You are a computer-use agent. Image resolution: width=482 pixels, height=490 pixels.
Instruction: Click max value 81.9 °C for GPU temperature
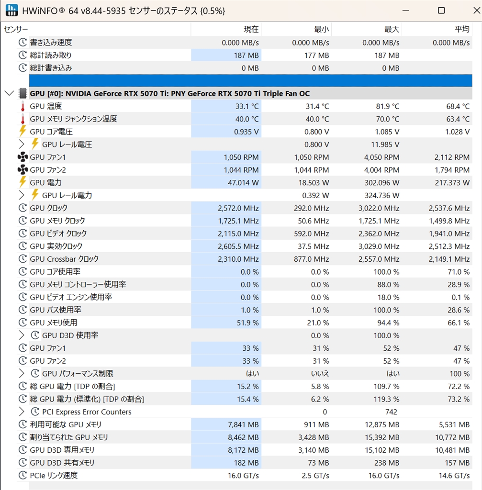click(x=388, y=106)
